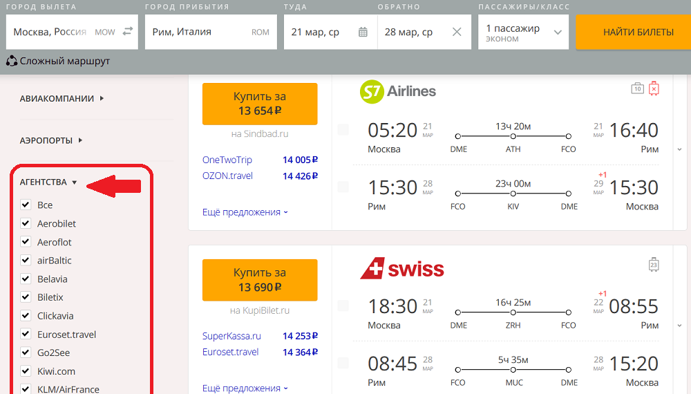Click the Найти билеты search button
The width and height of the screenshot is (691, 394).
click(638, 32)
